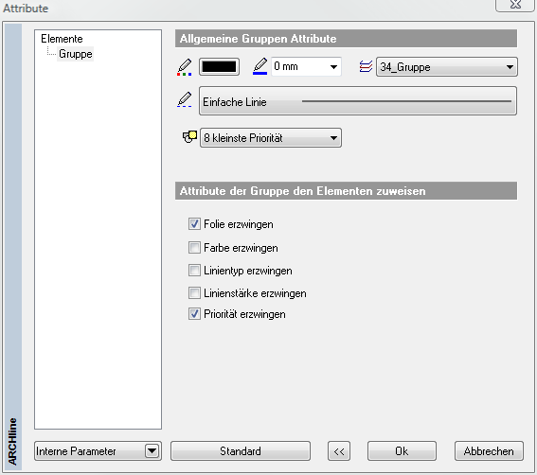Click the Standard button
Screen dimensions: 537x475
coord(241,451)
